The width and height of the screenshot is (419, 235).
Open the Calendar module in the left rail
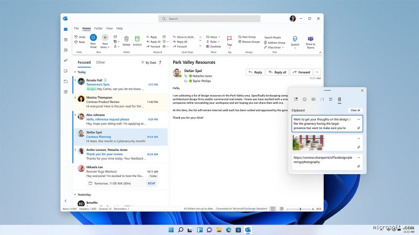click(x=66, y=40)
